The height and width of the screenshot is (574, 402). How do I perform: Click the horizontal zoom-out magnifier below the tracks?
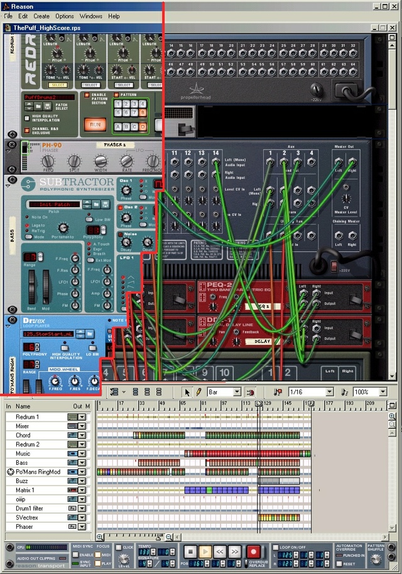pos(168,537)
